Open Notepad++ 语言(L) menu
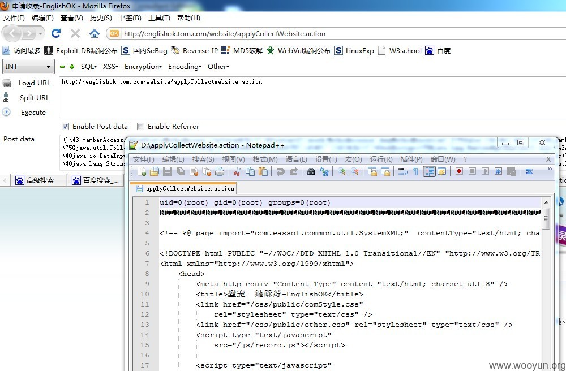The width and height of the screenshot is (566, 371). (x=296, y=159)
